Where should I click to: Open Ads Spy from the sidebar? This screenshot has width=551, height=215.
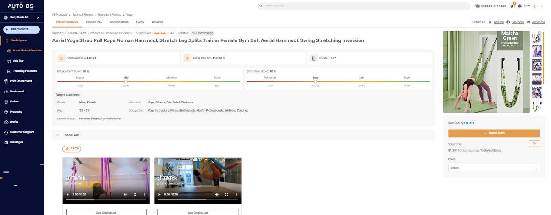(18, 61)
